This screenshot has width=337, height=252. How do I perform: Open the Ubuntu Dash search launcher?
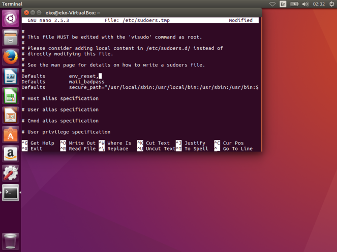(10, 18)
